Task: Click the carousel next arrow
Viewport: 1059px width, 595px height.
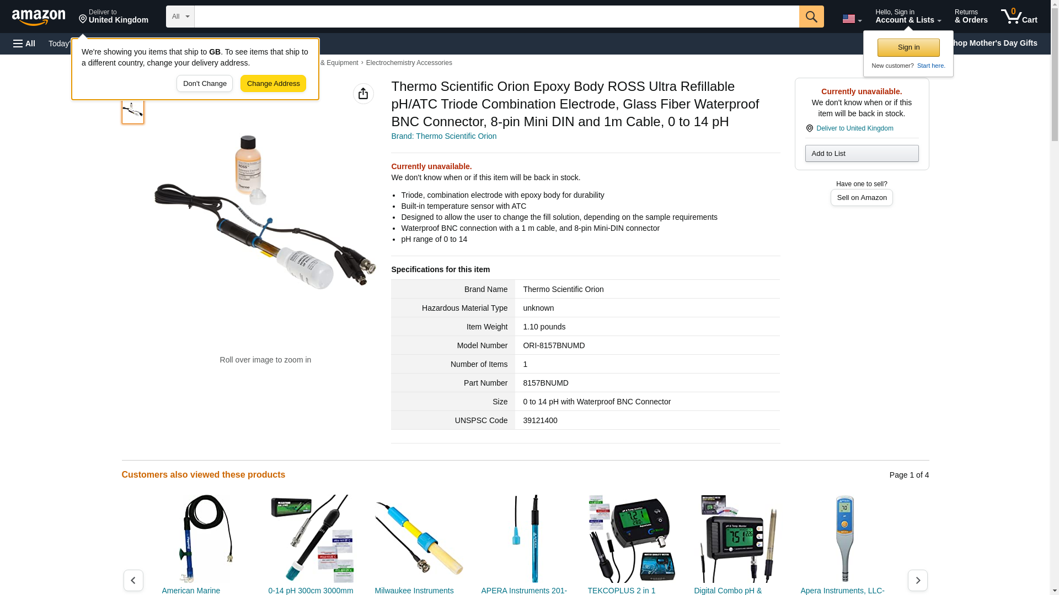Action: (x=917, y=580)
